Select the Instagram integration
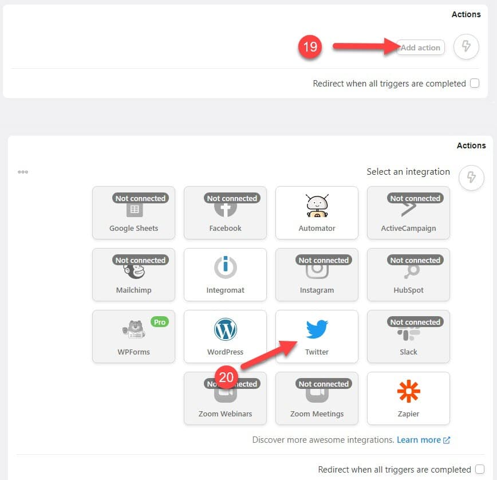Image resolution: width=497 pixels, height=480 pixels. tap(317, 274)
